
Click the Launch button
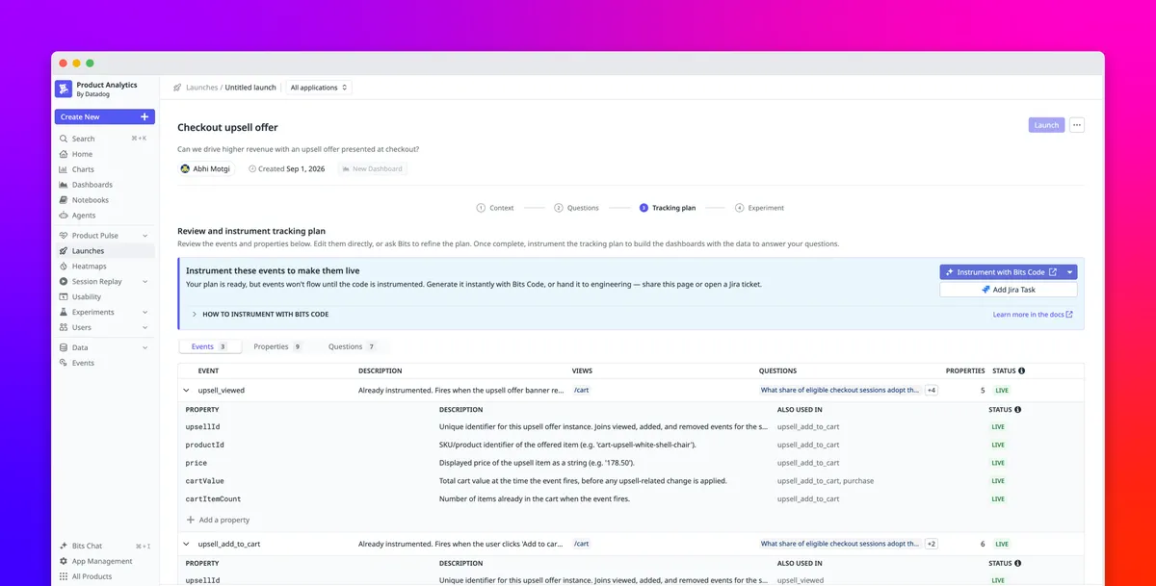[x=1046, y=125]
